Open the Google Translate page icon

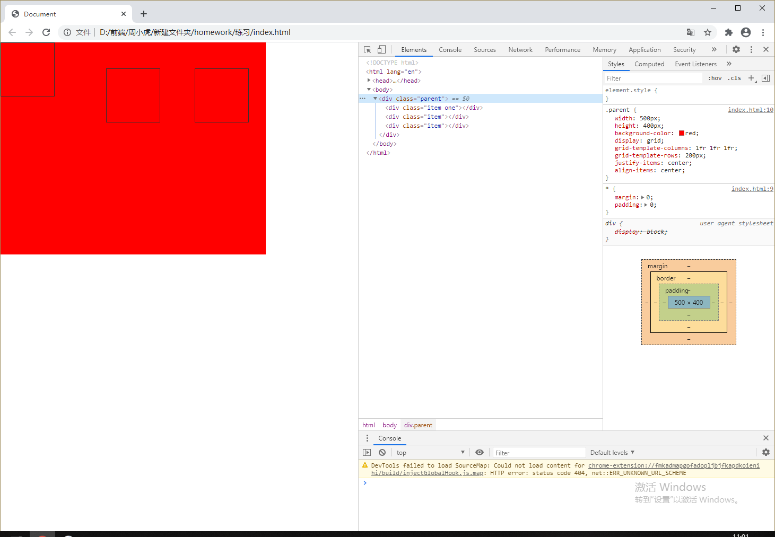(691, 32)
